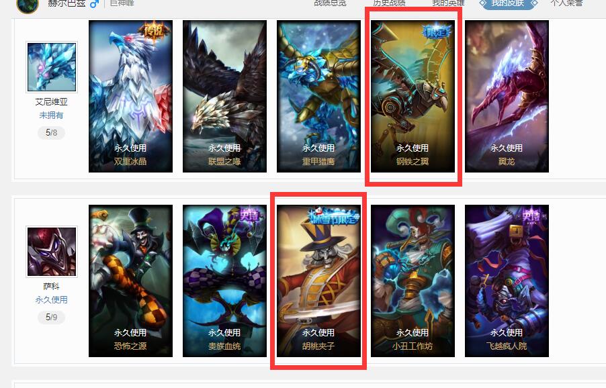The width and height of the screenshot is (606, 388).
Task: Select the 联盟之隼 skin card
Action: pyautogui.click(x=224, y=96)
